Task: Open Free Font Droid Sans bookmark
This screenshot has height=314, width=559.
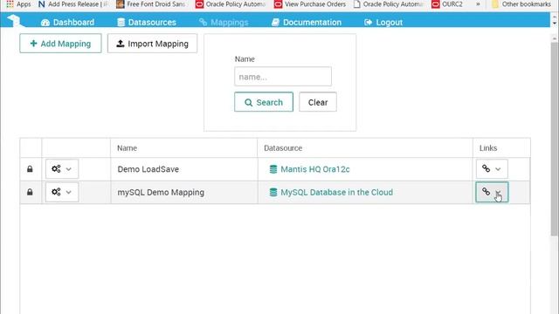Action: click(151, 4)
